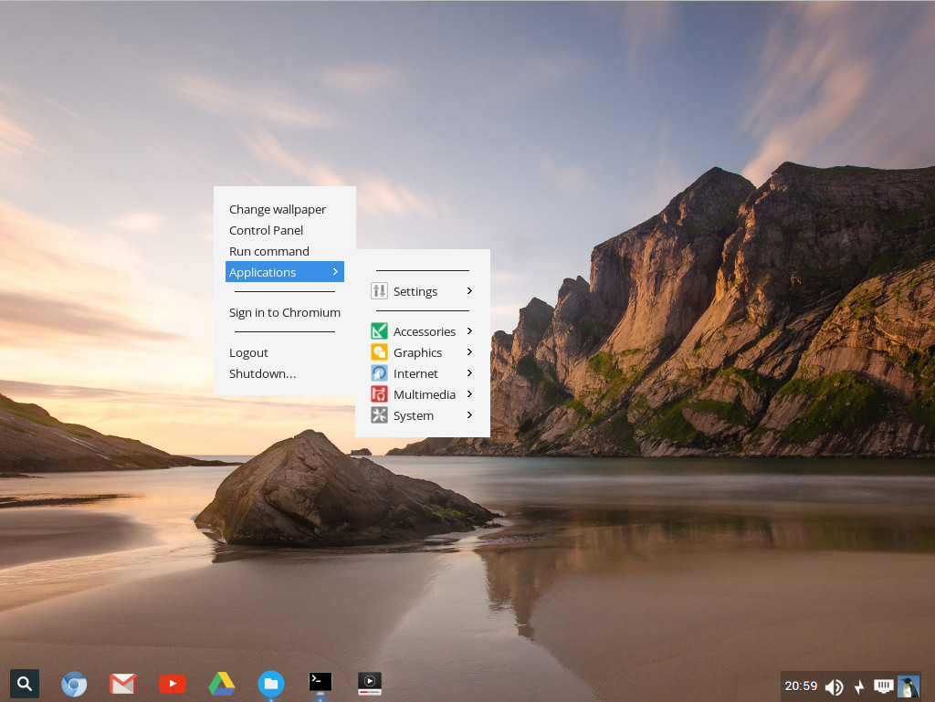Click Sign in to Chromium
The image size is (935, 702).
point(285,312)
